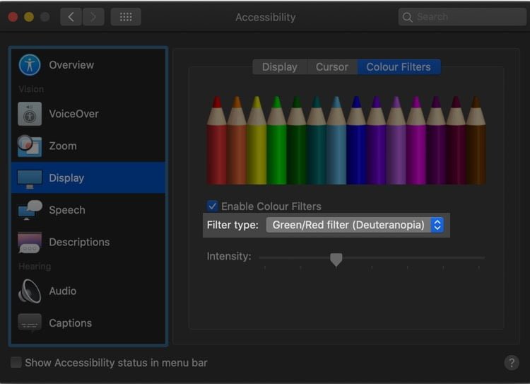The width and height of the screenshot is (530, 384).
Task: Click the Intensity slider handle
Action: coord(336,259)
